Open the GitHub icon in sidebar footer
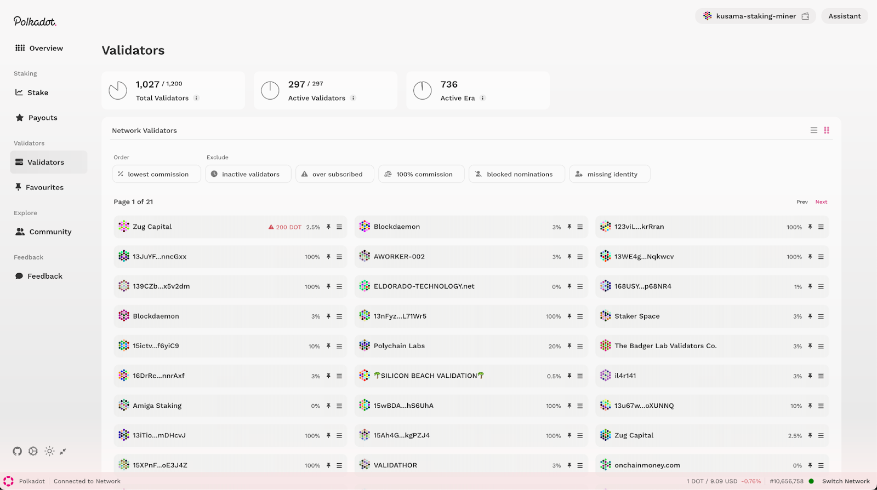877x490 pixels. [x=18, y=451]
